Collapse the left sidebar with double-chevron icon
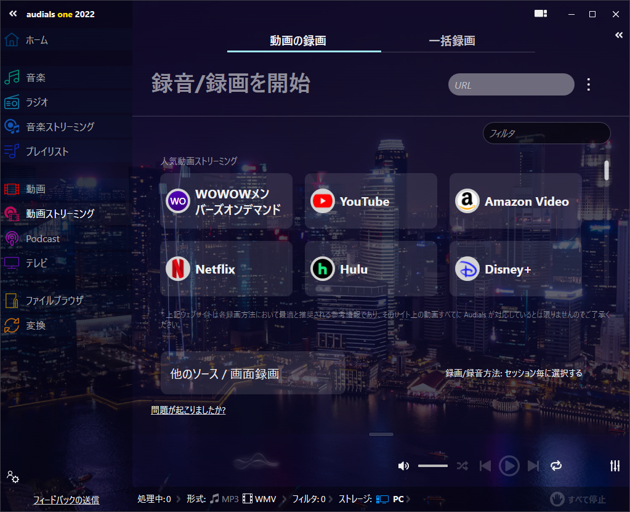630x512 pixels. 13,14
